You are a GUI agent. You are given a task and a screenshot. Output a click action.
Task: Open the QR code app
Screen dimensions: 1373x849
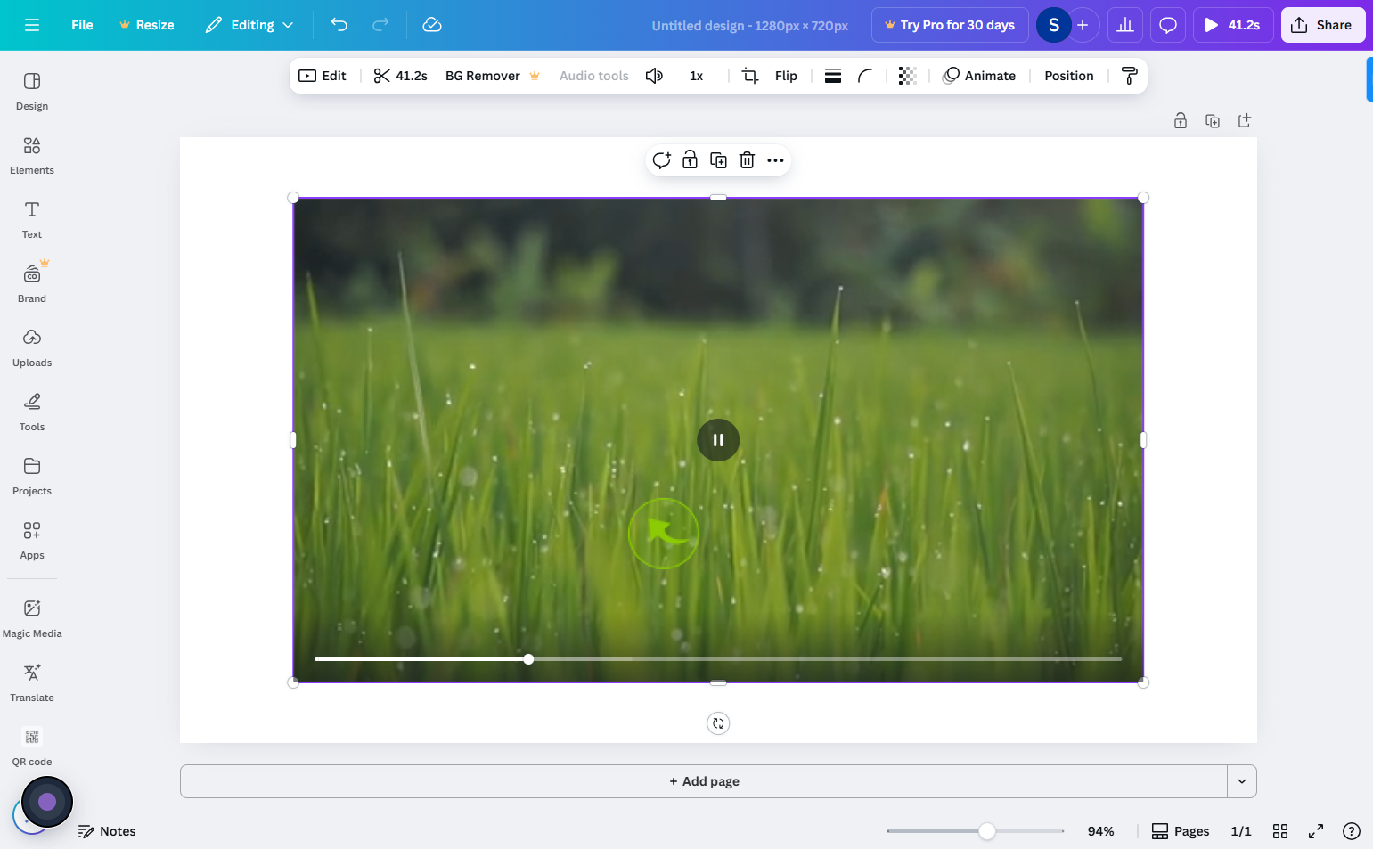(32, 747)
